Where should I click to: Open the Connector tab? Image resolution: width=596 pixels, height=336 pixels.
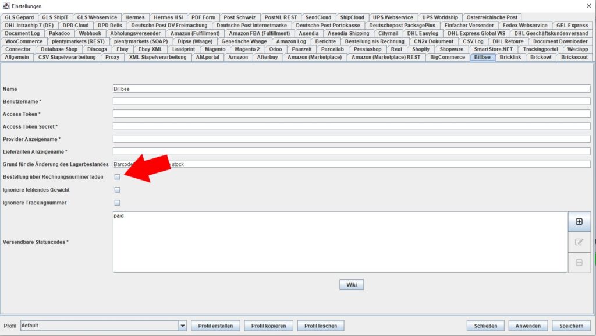[18, 49]
